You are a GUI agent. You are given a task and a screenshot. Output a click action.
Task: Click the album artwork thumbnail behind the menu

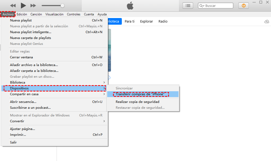(x=109, y=50)
